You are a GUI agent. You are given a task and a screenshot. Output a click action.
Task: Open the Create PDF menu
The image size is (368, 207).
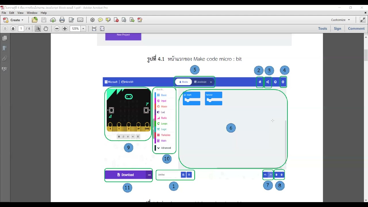pyautogui.click(x=13, y=20)
